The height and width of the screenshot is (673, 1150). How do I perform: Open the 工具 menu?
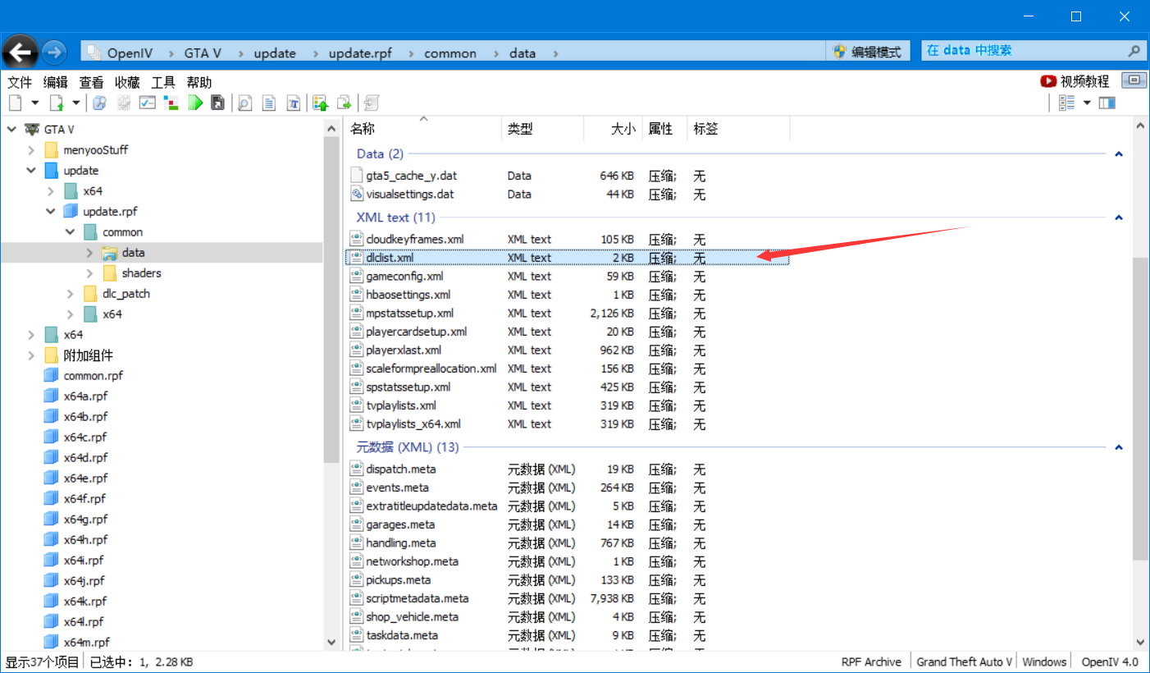click(163, 82)
